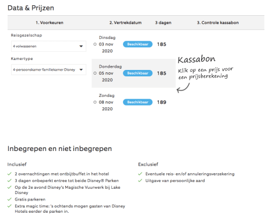
Task: Click the Inbegrepen en niet inbegrepen heading
Action: pos(59,149)
